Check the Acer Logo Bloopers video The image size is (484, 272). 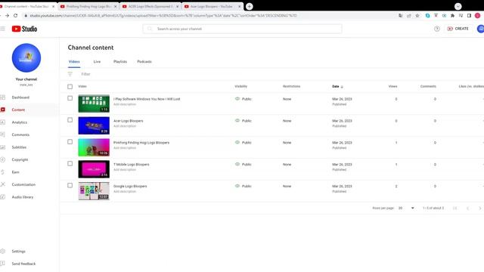pyautogui.click(x=70, y=120)
